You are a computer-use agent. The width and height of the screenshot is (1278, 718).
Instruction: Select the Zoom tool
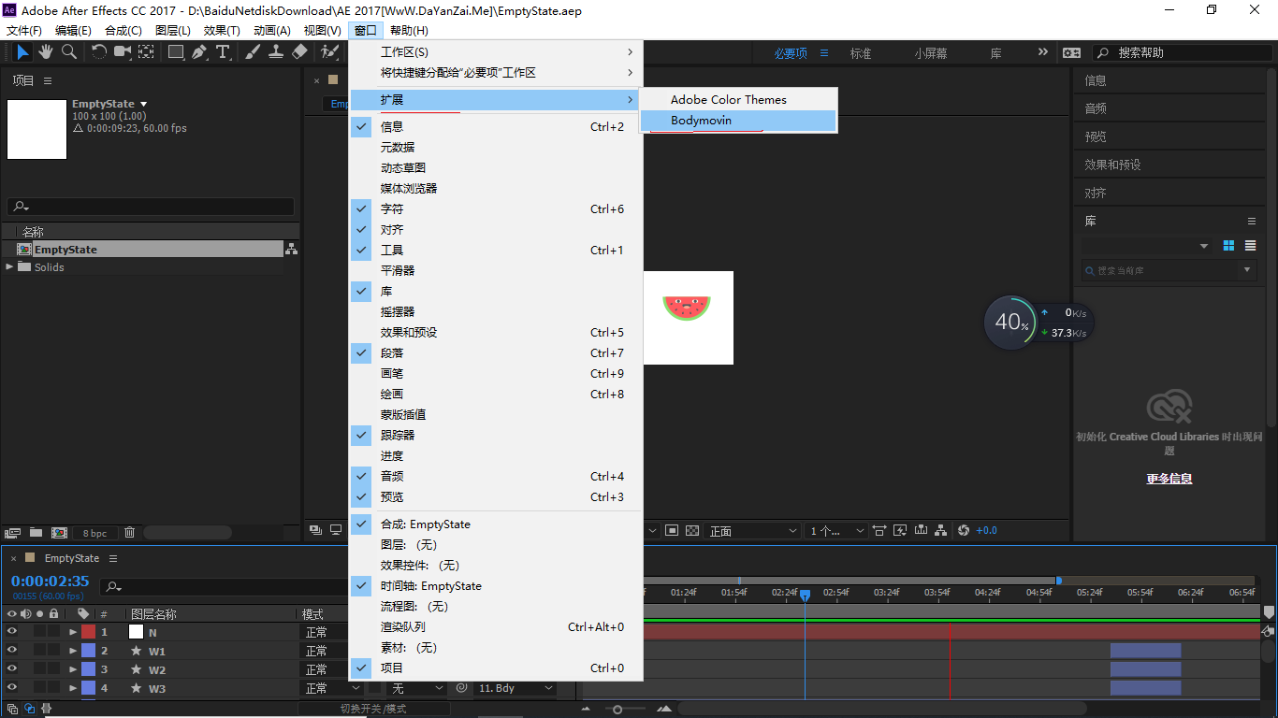click(68, 52)
